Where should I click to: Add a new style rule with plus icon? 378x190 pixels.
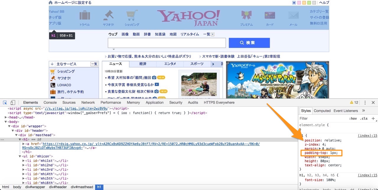point(373,118)
